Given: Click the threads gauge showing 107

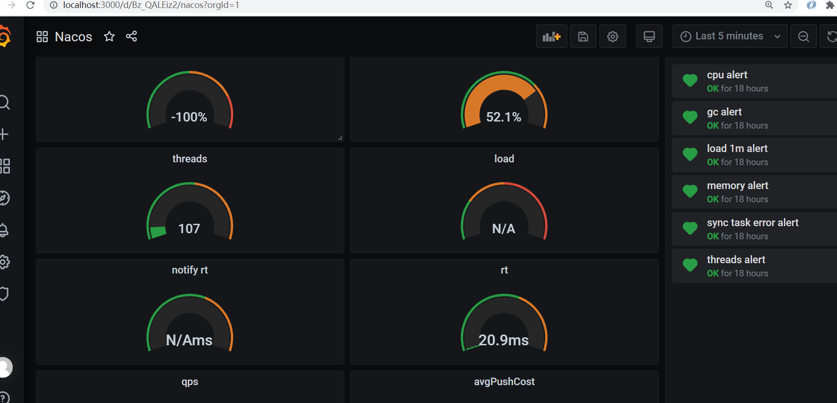Looking at the screenshot, I should [190, 211].
